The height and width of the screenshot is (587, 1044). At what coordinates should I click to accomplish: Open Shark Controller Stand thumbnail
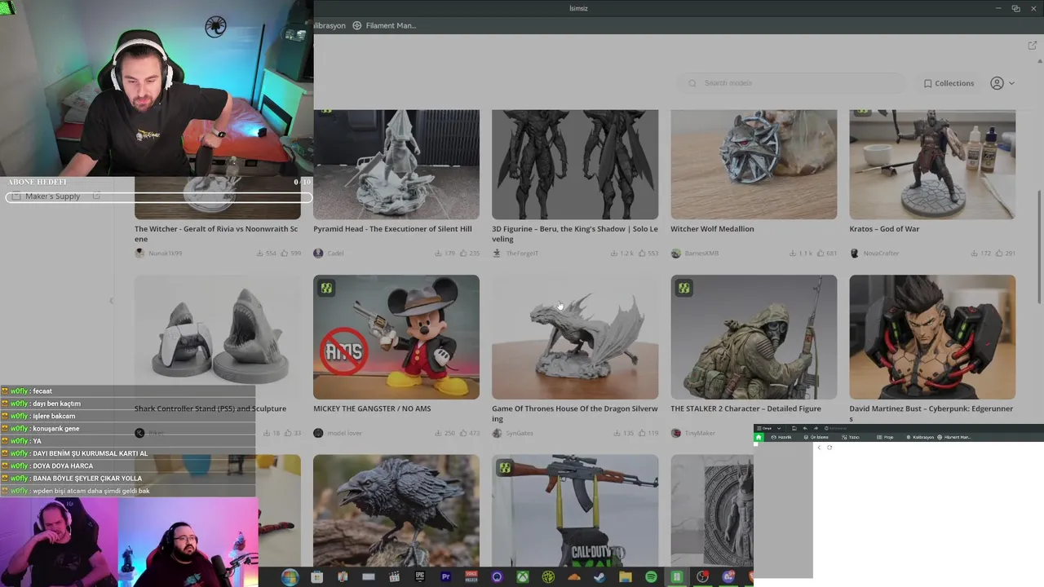tap(217, 337)
